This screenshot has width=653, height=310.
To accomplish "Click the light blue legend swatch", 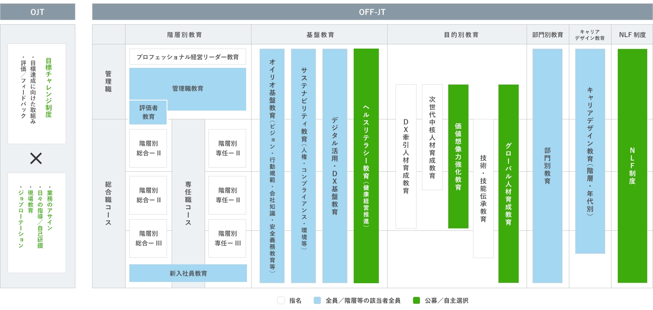I will click(317, 300).
